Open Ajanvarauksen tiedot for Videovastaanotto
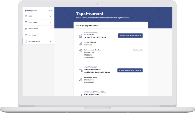Screen dimensions: 195x113 click(130, 70)
